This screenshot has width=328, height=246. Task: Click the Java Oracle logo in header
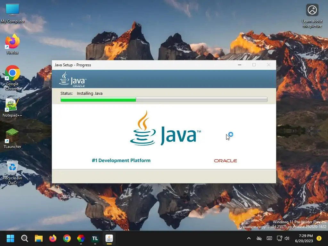click(73, 79)
